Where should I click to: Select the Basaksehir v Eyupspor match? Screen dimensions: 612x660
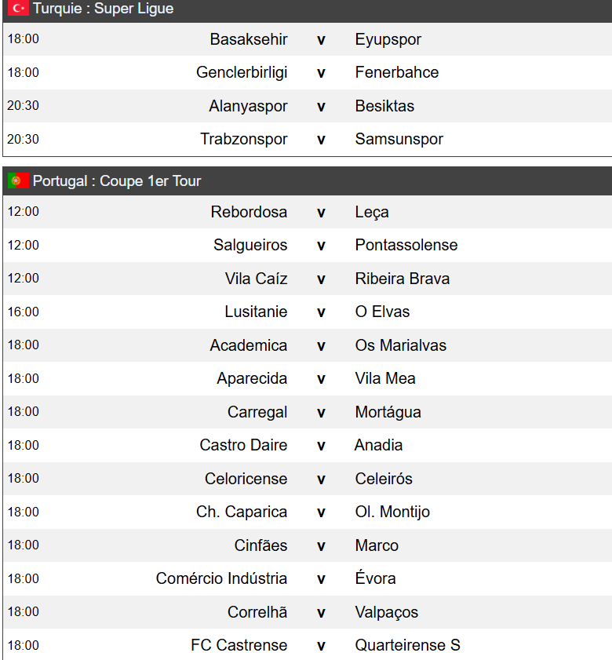pyautogui.click(x=320, y=40)
